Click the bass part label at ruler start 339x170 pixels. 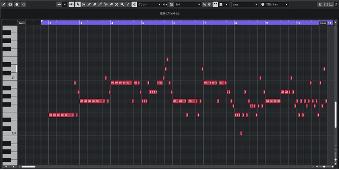coord(22,23)
